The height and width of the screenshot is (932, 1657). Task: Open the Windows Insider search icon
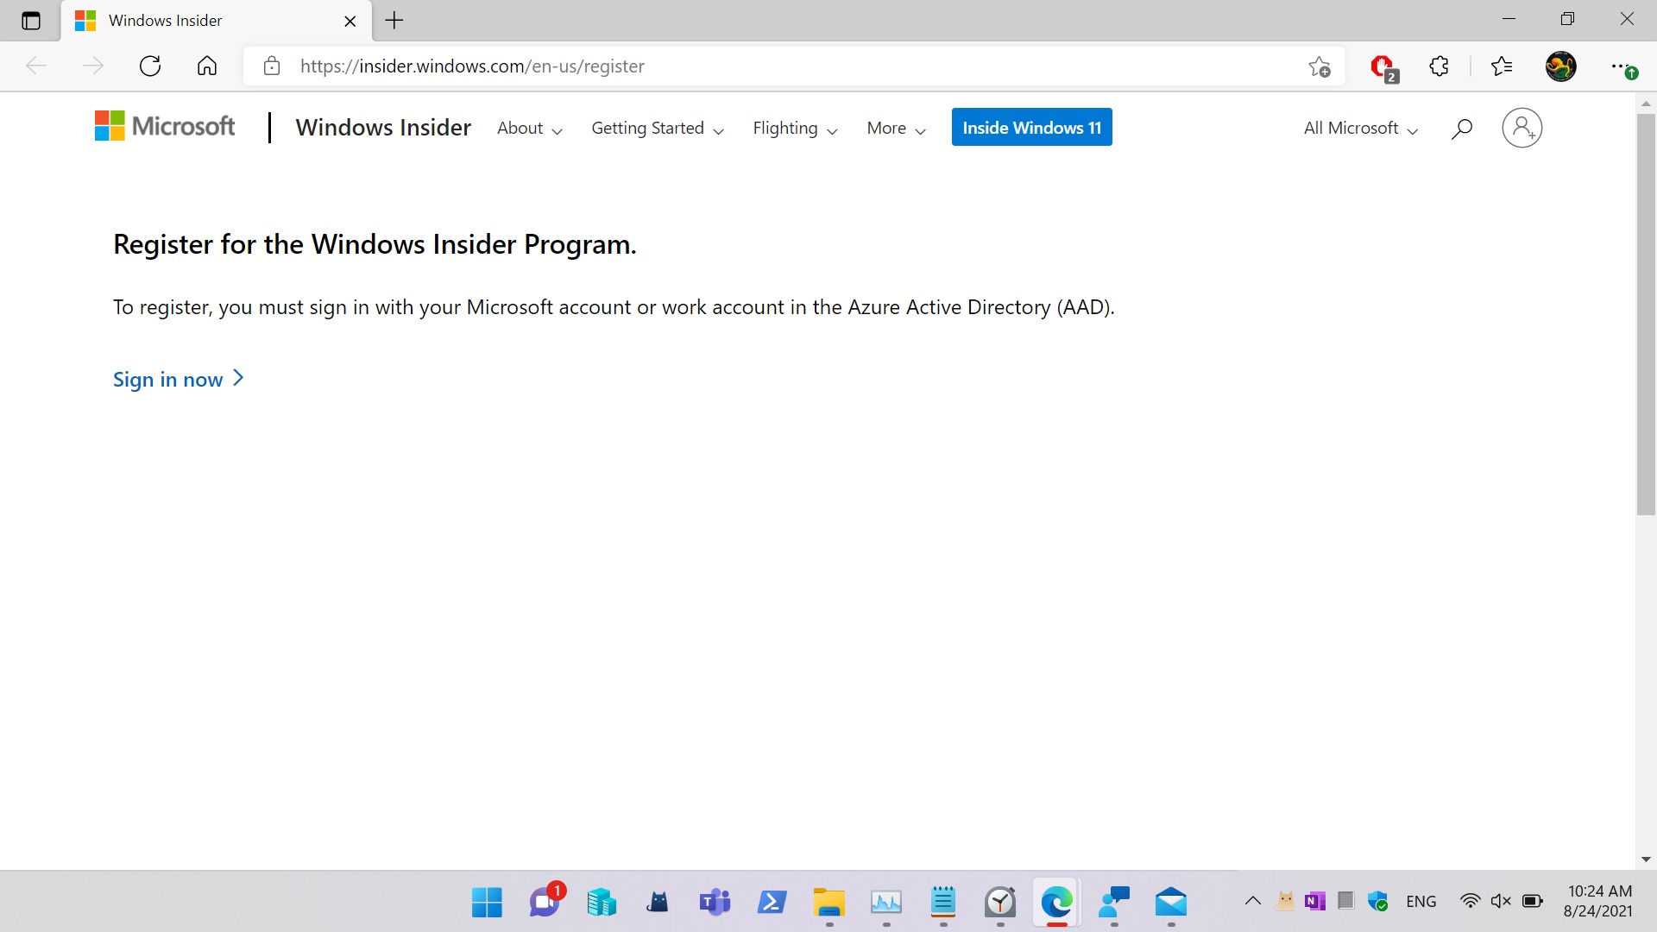pos(1462,128)
